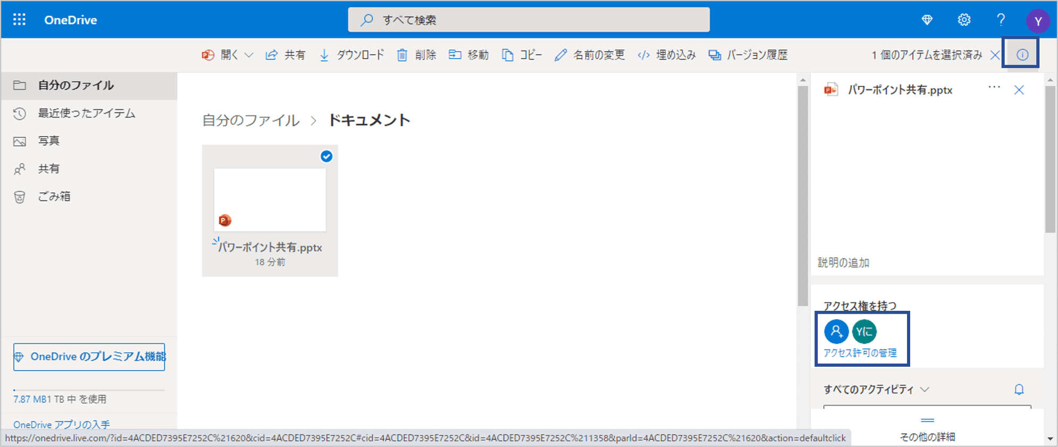Click the 移動 toolbar command
The height and width of the screenshot is (447, 1058).
[468, 55]
